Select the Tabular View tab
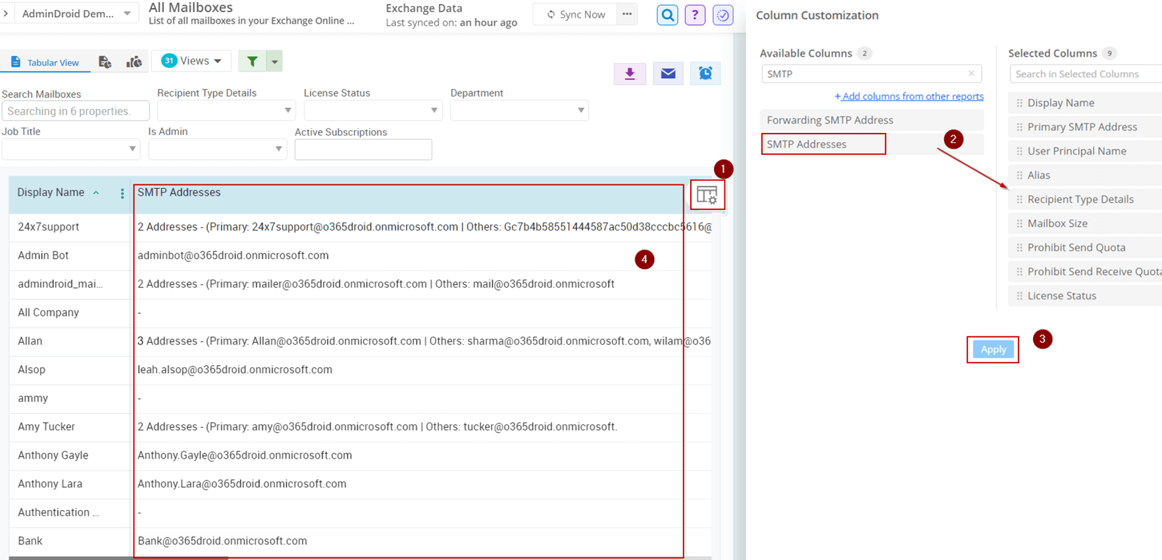This screenshot has height=560, width=1162. point(45,63)
